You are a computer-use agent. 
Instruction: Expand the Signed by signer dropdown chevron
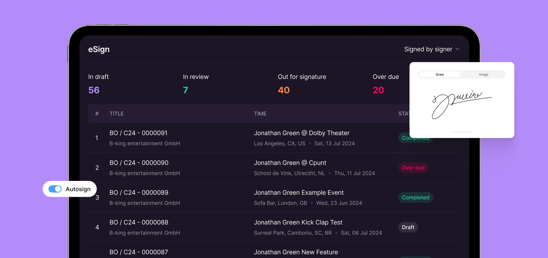coord(458,49)
